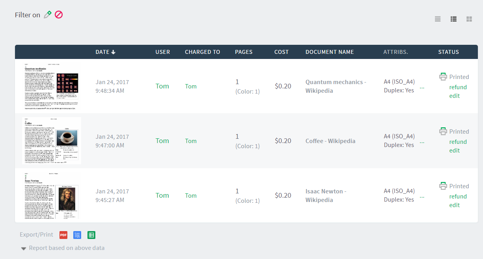Switch to compact list view

click(438, 19)
